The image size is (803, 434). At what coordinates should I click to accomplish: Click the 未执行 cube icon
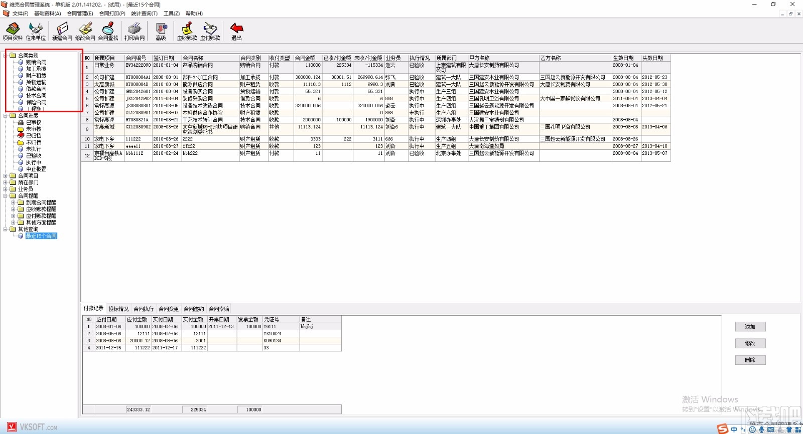point(21,149)
